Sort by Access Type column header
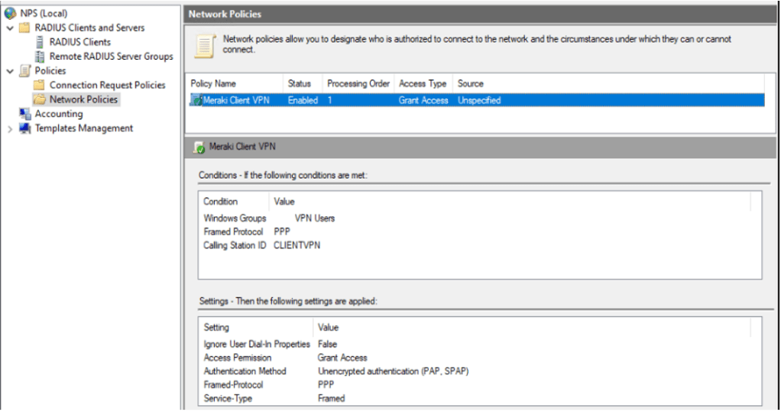 [x=423, y=83]
